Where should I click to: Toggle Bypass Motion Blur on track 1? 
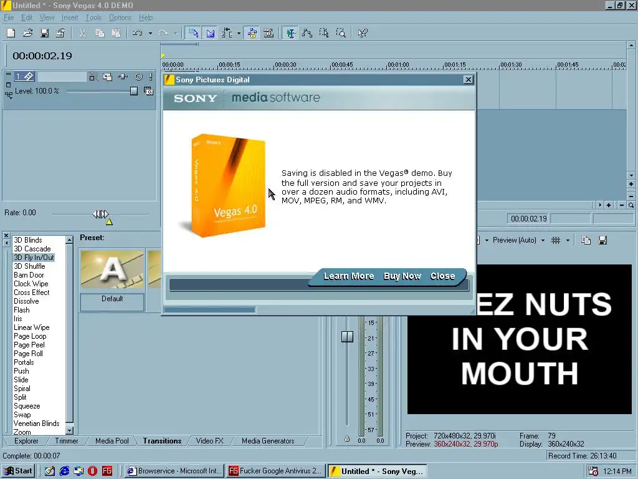(x=93, y=77)
